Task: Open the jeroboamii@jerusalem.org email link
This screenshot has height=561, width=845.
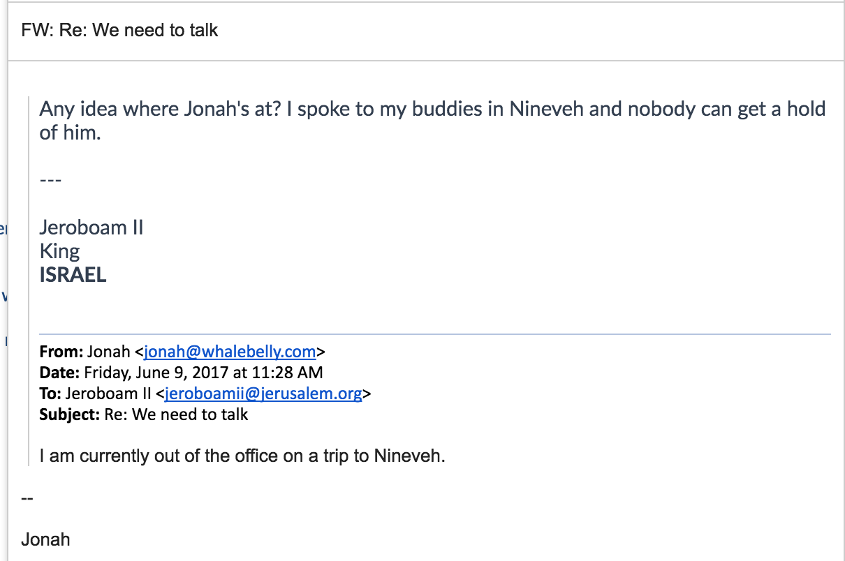Action: click(x=263, y=394)
